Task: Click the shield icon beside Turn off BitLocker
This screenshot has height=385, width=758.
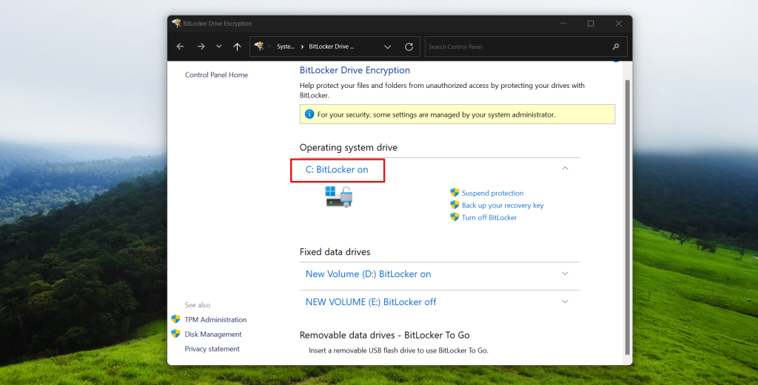Action: coord(455,217)
